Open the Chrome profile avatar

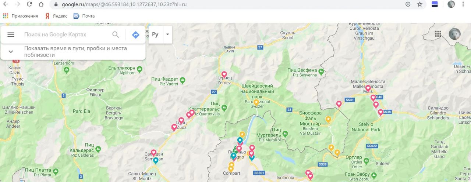click(451, 4)
